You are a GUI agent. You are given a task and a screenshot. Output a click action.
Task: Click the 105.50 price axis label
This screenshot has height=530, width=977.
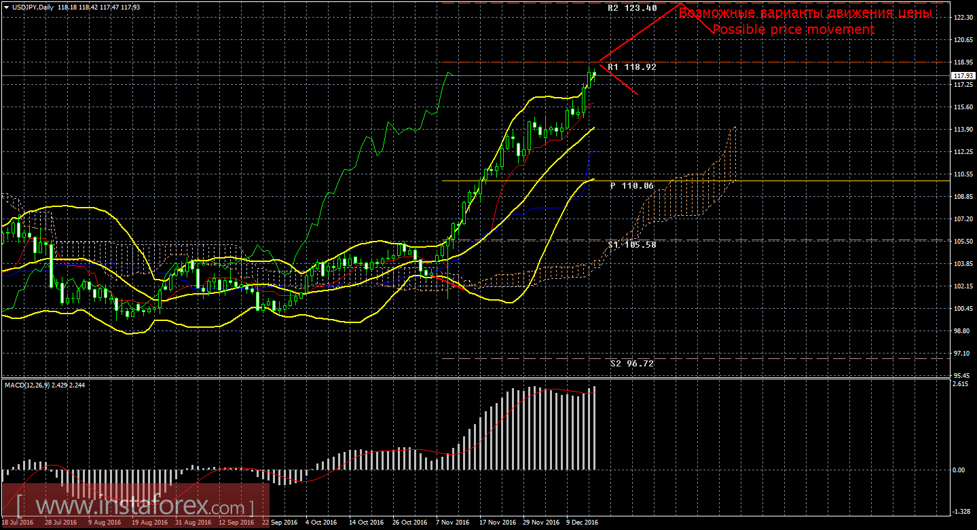click(x=963, y=241)
